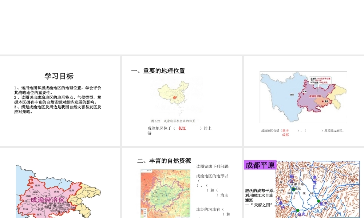The image size is (364, 218).
Task: Click the quoted phrase 天府之国
Action: (x=263, y=205)
